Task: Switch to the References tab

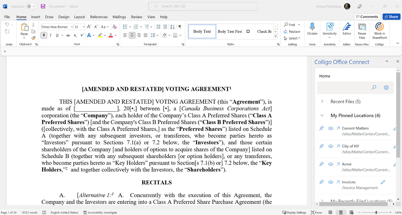Action: tap(99, 17)
